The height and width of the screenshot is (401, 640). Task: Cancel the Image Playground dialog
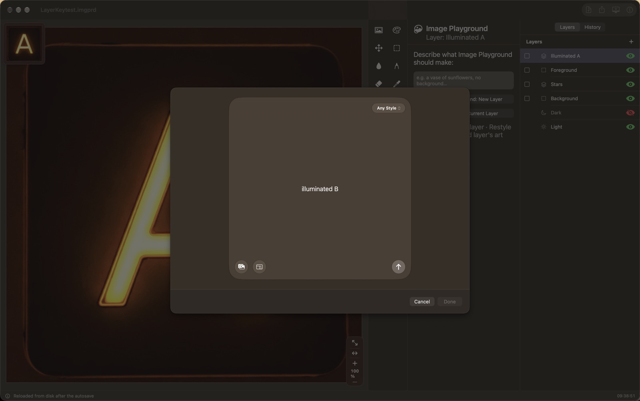tap(422, 302)
